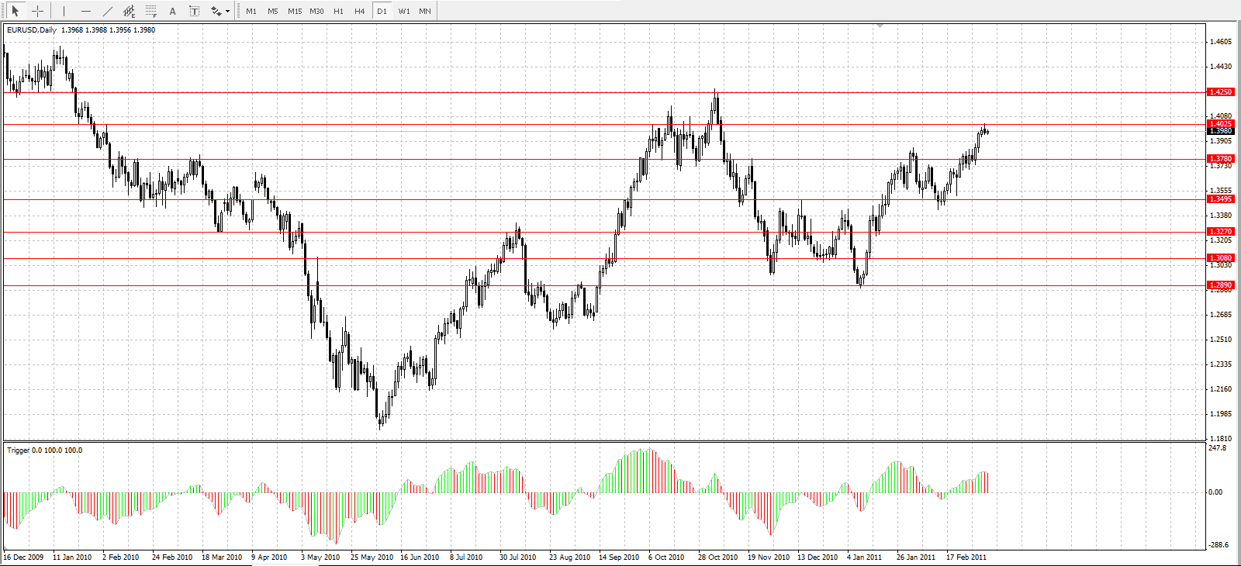Image resolution: width=1241 pixels, height=566 pixels.
Task: Click the 25 May 2010 date label
Action: [x=372, y=557]
